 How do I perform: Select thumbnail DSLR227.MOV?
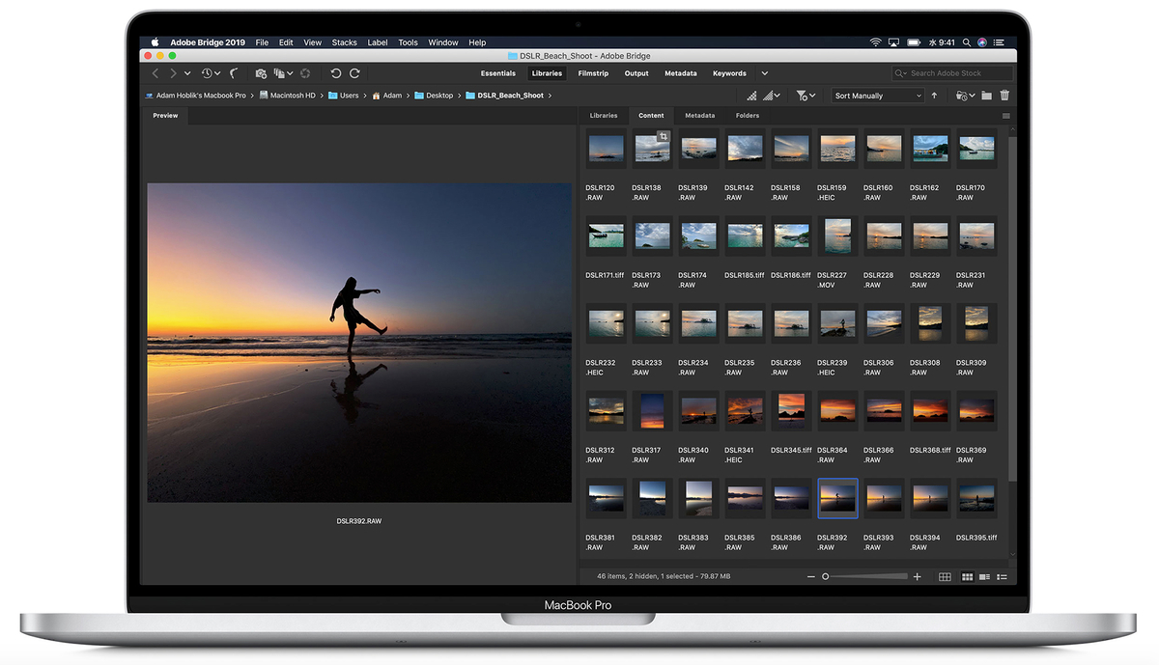pos(837,236)
